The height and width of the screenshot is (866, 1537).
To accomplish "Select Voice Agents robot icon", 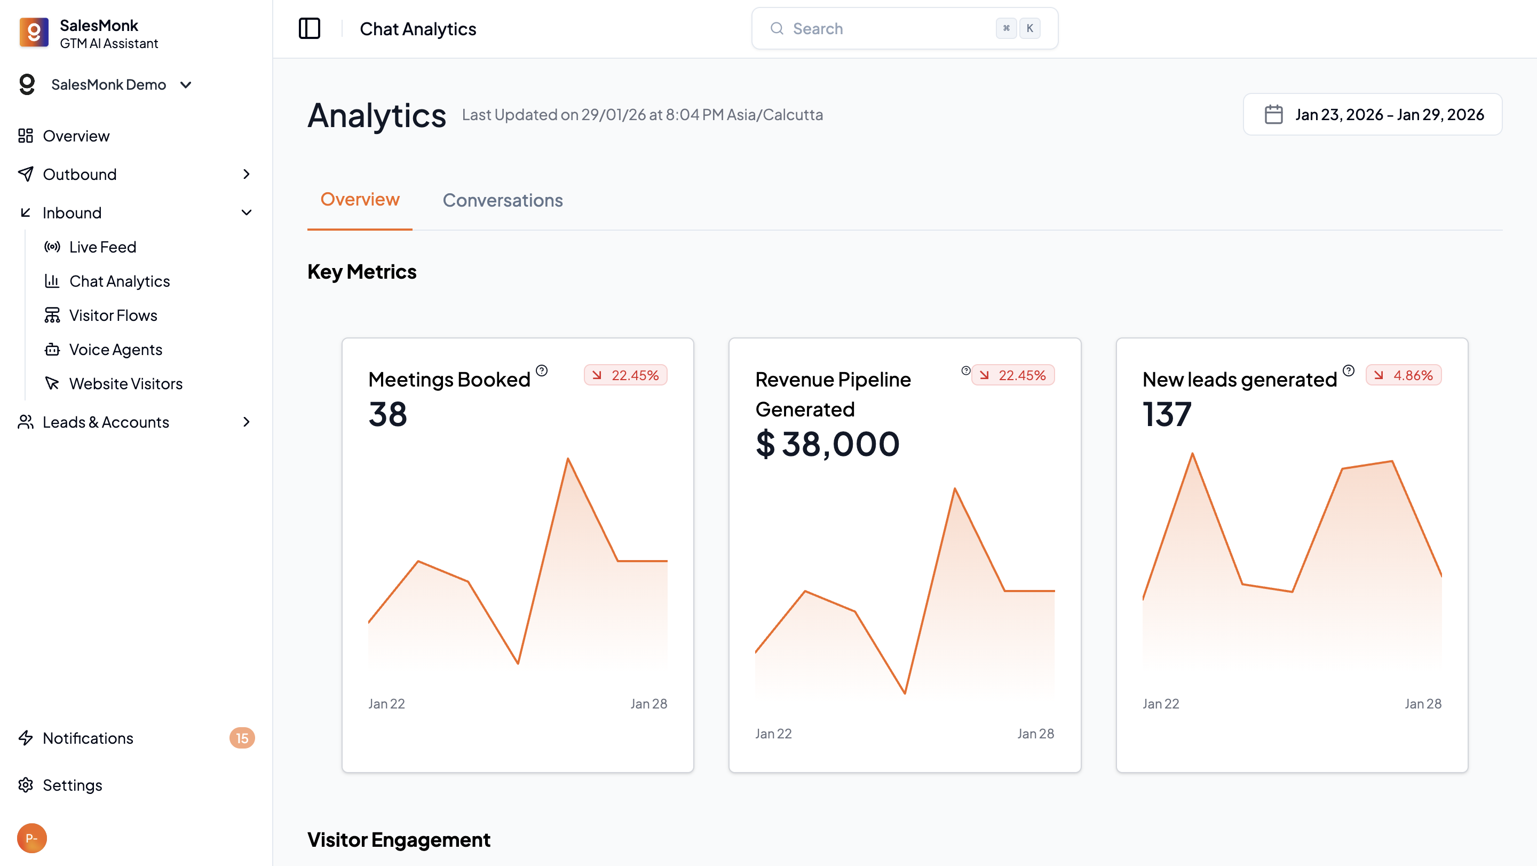I will click(52, 349).
